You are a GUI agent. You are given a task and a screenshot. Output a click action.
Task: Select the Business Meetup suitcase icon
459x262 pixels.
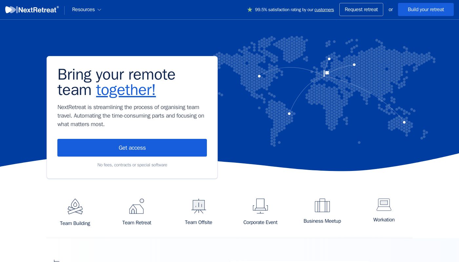[322, 205]
